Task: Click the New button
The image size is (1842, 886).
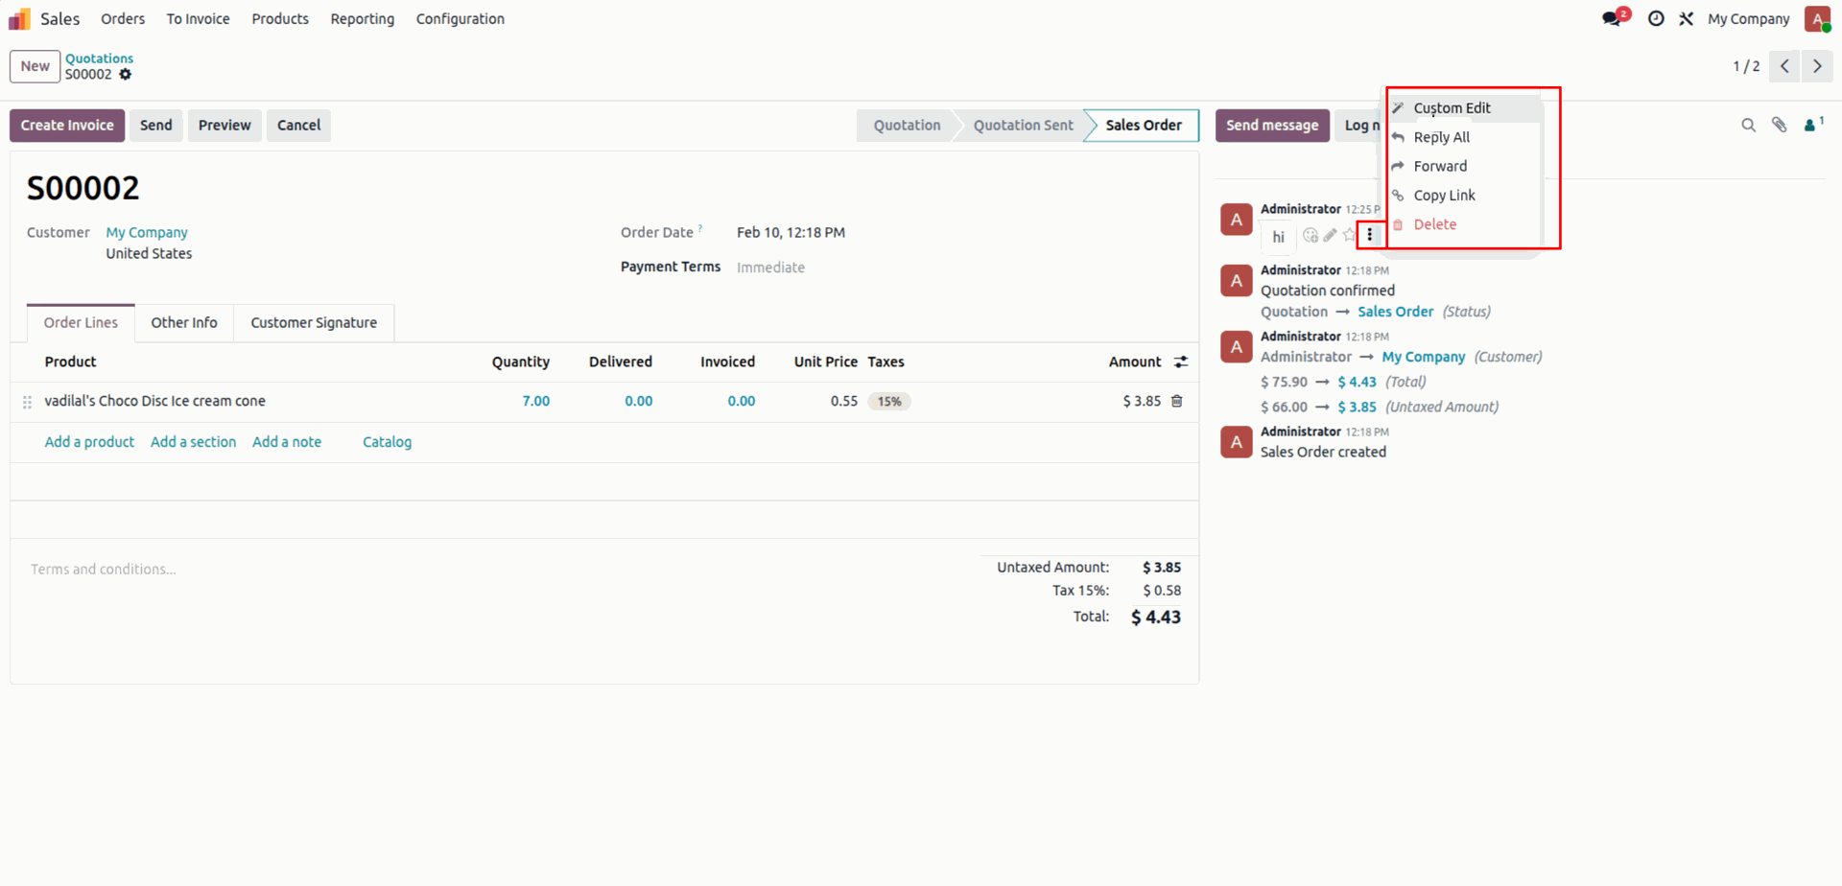Action: click(35, 66)
